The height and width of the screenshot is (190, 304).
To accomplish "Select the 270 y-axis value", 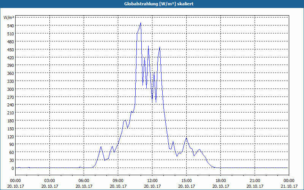I will [x=11, y=97].
